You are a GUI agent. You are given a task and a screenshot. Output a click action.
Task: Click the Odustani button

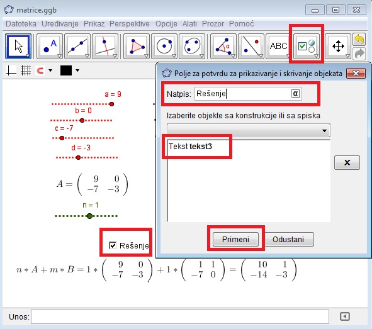pos(288,240)
